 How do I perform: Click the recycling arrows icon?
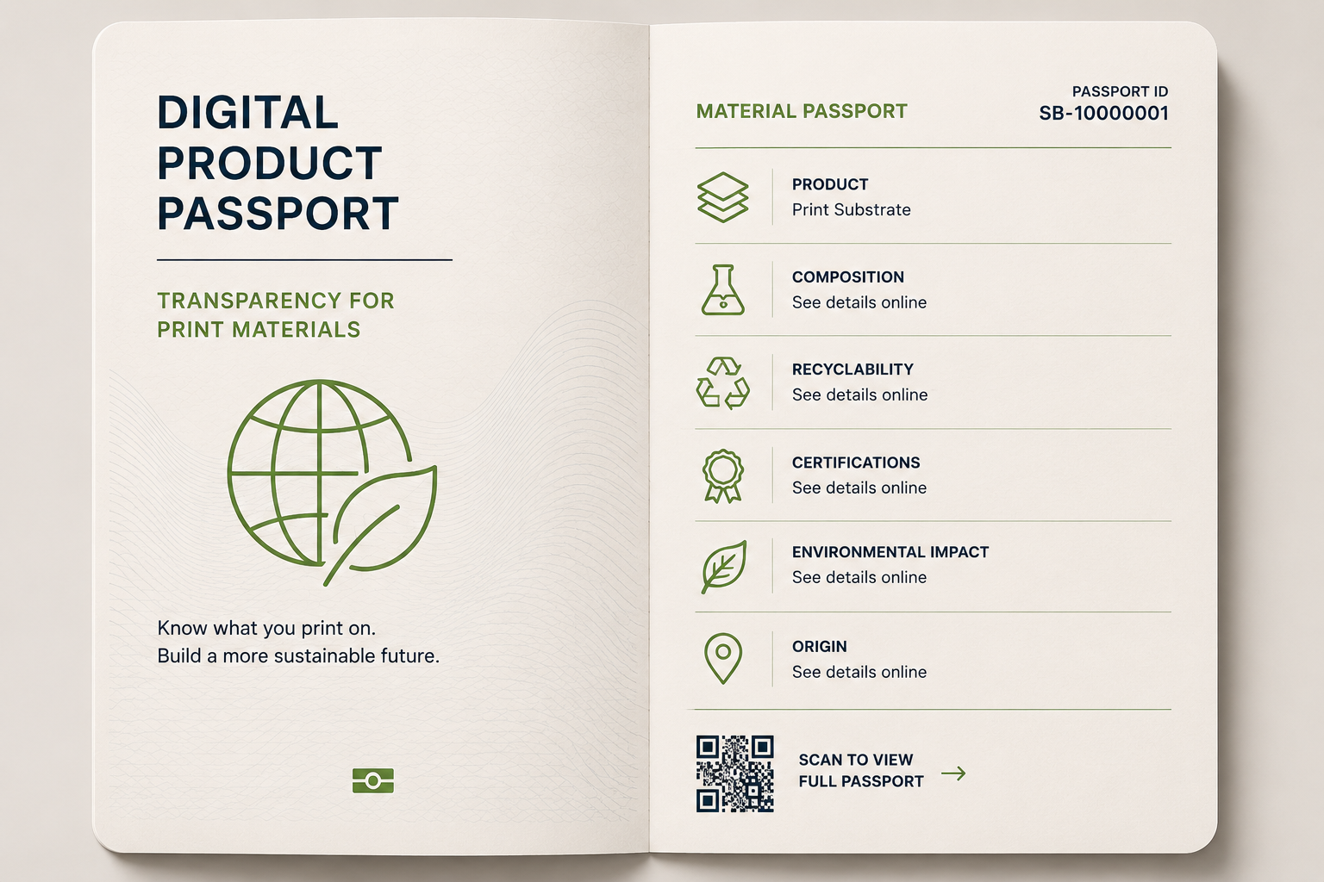pos(722,382)
